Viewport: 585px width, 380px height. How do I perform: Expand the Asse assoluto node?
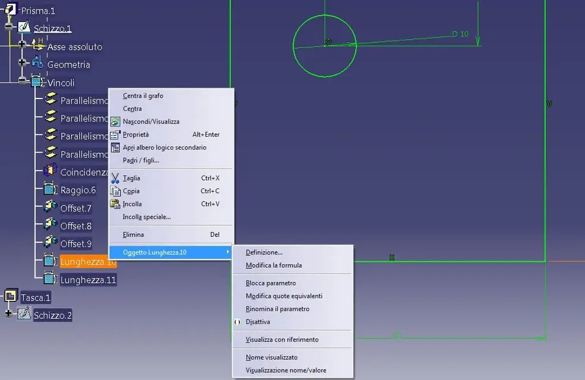[22, 45]
